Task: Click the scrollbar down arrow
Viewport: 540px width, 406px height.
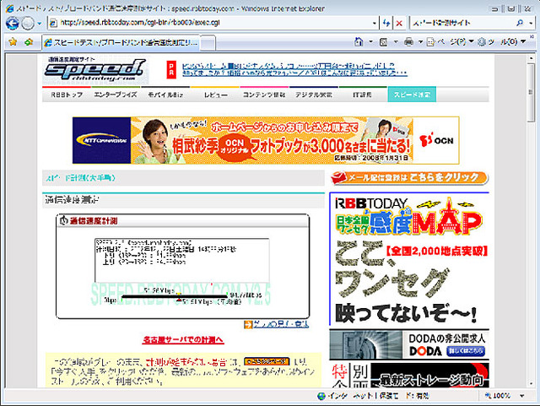Action: 531,384
